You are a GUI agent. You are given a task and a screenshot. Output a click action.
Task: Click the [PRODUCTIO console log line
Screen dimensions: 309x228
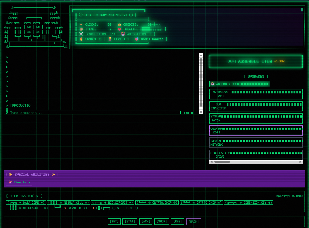(20, 106)
